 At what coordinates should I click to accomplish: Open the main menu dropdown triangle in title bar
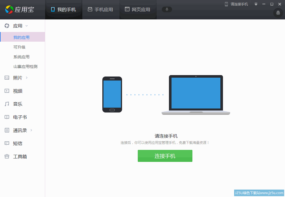pos(256,4)
